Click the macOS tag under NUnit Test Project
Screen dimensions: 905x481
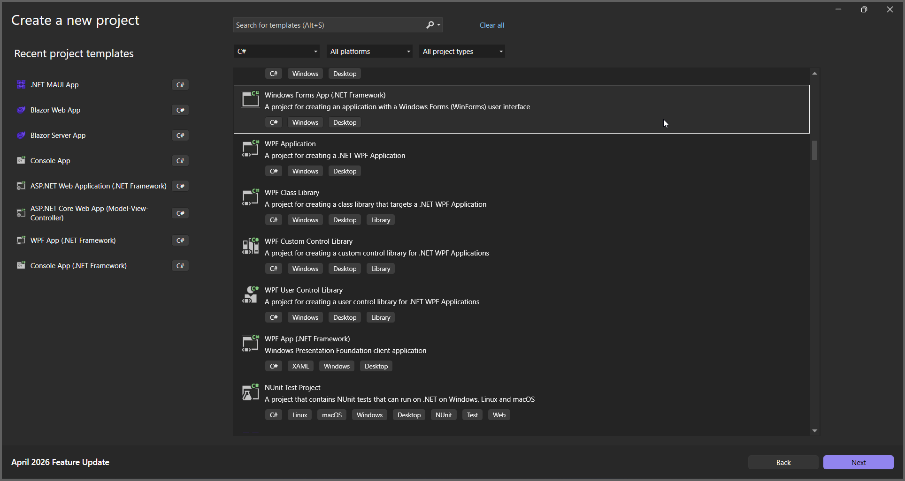(x=332, y=415)
